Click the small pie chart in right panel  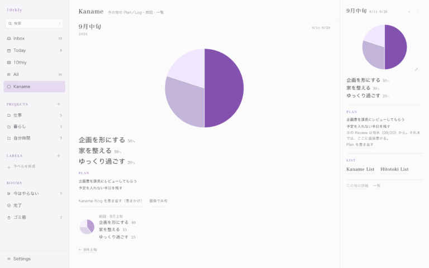(x=385, y=47)
